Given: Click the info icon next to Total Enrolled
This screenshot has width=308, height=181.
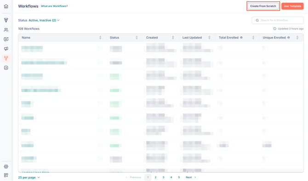Looking at the screenshot, I should [241, 38].
